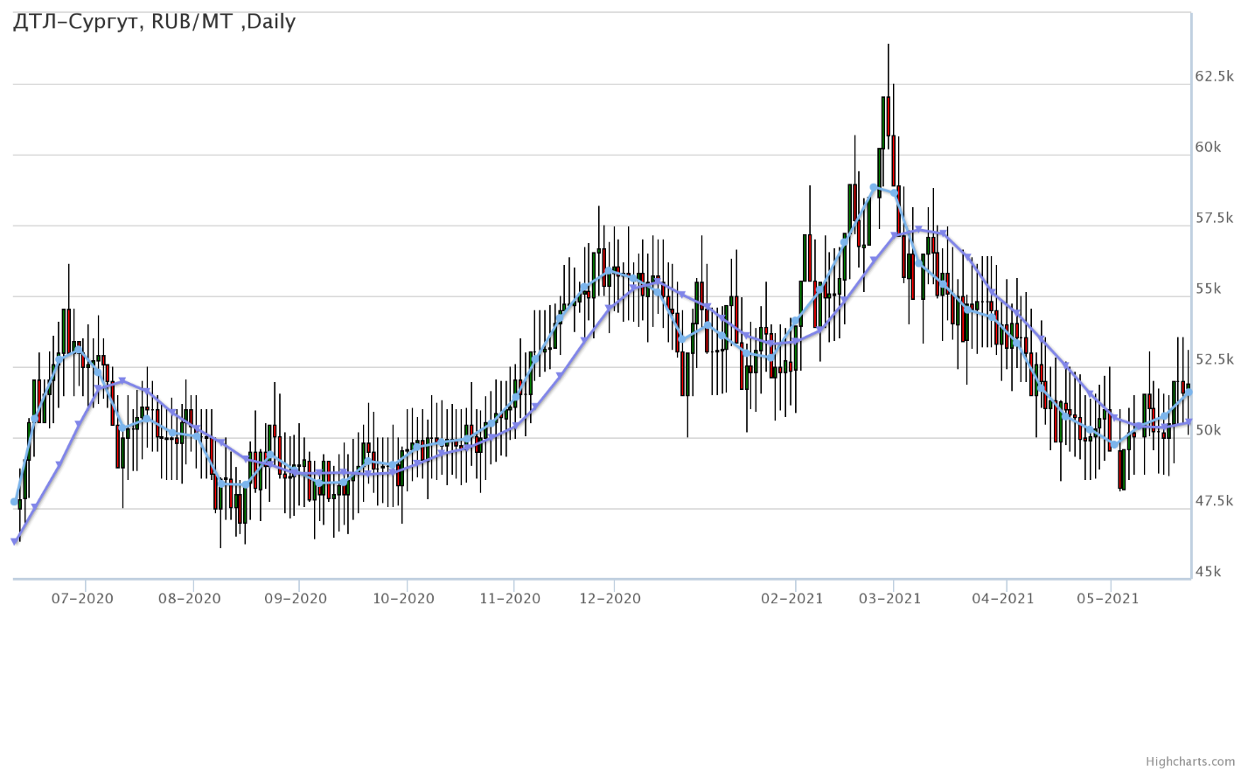The height and width of the screenshot is (772, 1248).
Task: Click the first circle marker of light-blue line
Action: [14, 502]
